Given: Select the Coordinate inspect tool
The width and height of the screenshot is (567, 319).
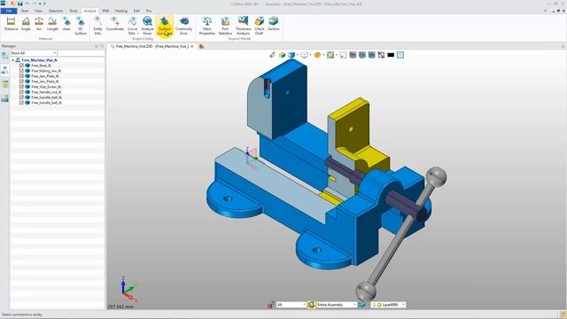Looking at the screenshot, I should tap(115, 24).
